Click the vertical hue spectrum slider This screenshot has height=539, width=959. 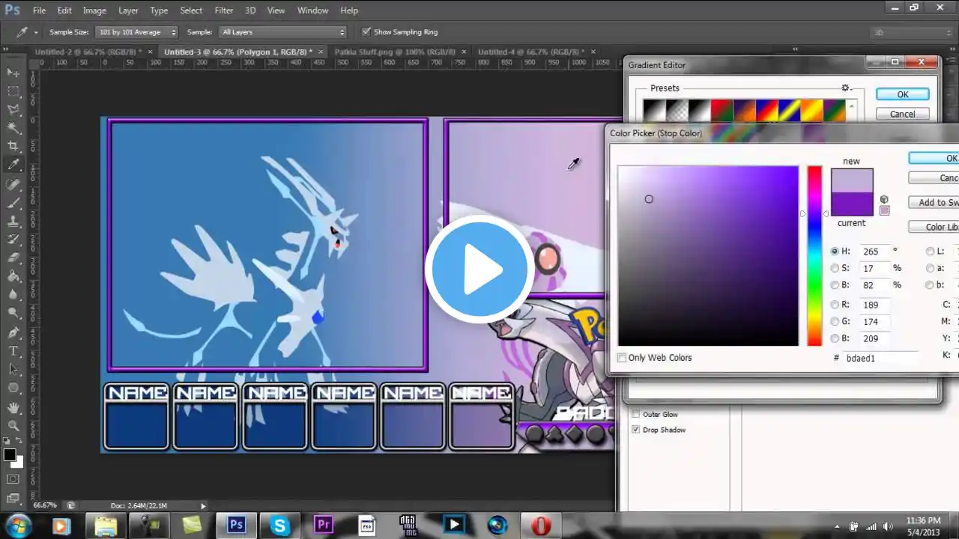point(814,256)
